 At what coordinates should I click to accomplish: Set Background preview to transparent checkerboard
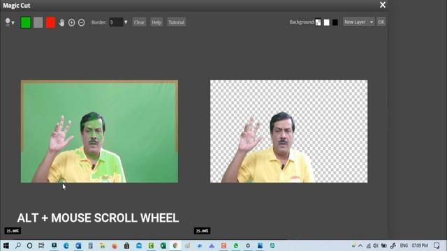318,22
